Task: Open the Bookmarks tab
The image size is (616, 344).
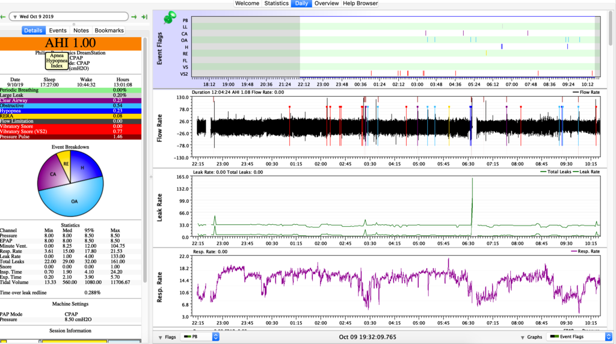Action: (109, 30)
